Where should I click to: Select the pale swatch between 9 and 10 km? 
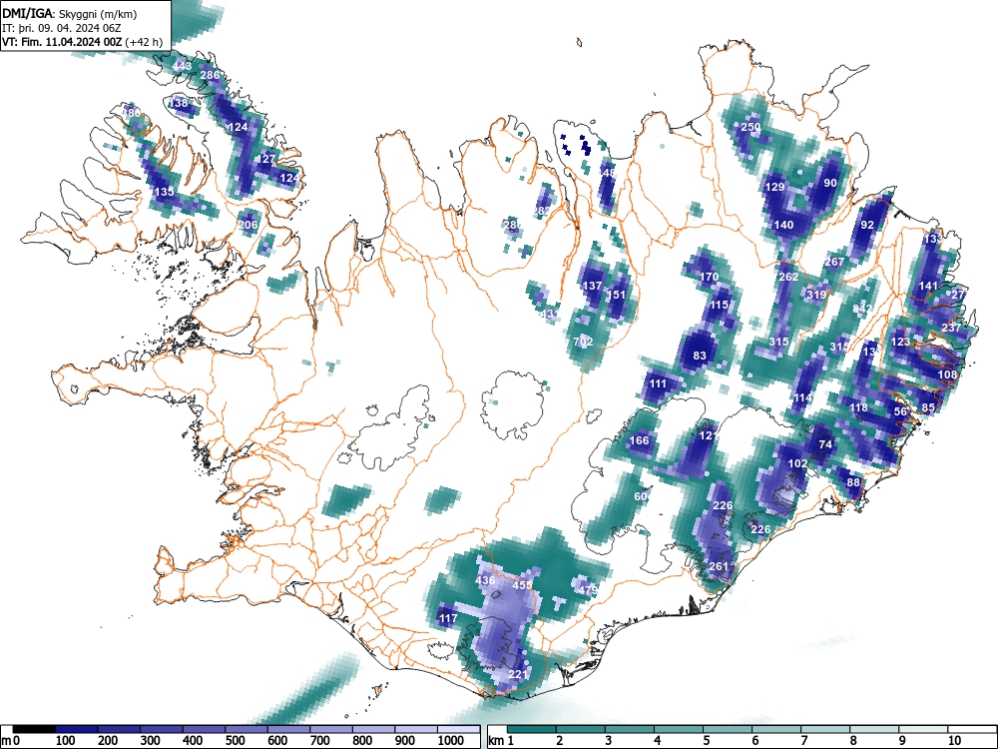coord(923,729)
